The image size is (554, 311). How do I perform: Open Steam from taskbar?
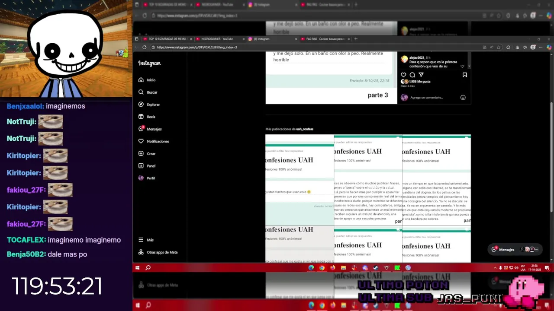coord(376,268)
